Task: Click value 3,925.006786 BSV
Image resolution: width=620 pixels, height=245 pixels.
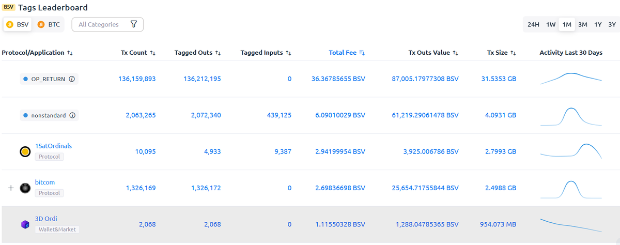Action: tap(430, 151)
